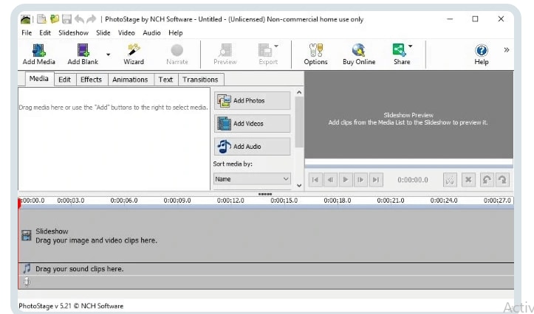Screen dimensions: 534x314
Task: Expand the Add Blank dropdown arrow
Action: pos(109,55)
